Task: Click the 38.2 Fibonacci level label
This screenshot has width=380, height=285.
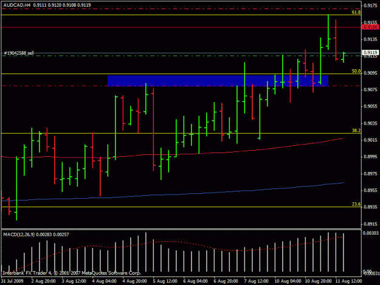Action: click(356, 131)
